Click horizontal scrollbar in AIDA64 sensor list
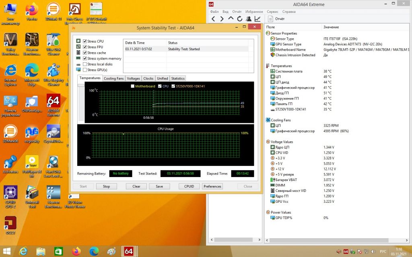 point(329,240)
